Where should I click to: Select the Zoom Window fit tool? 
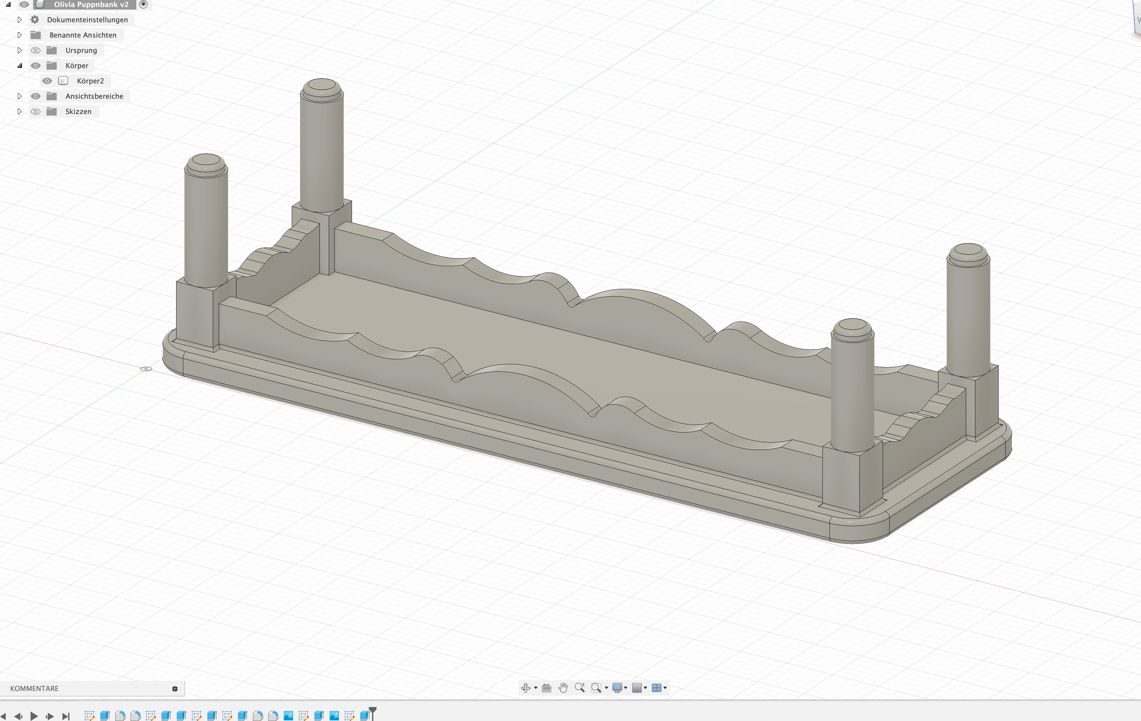pos(596,688)
